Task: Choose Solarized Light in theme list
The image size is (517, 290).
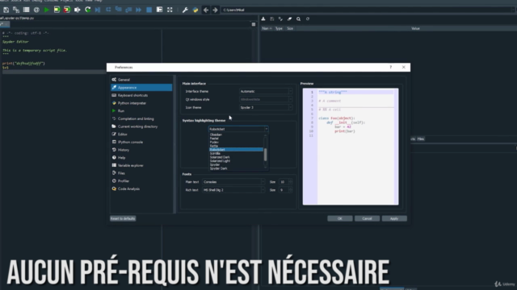Action: [x=236, y=161]
